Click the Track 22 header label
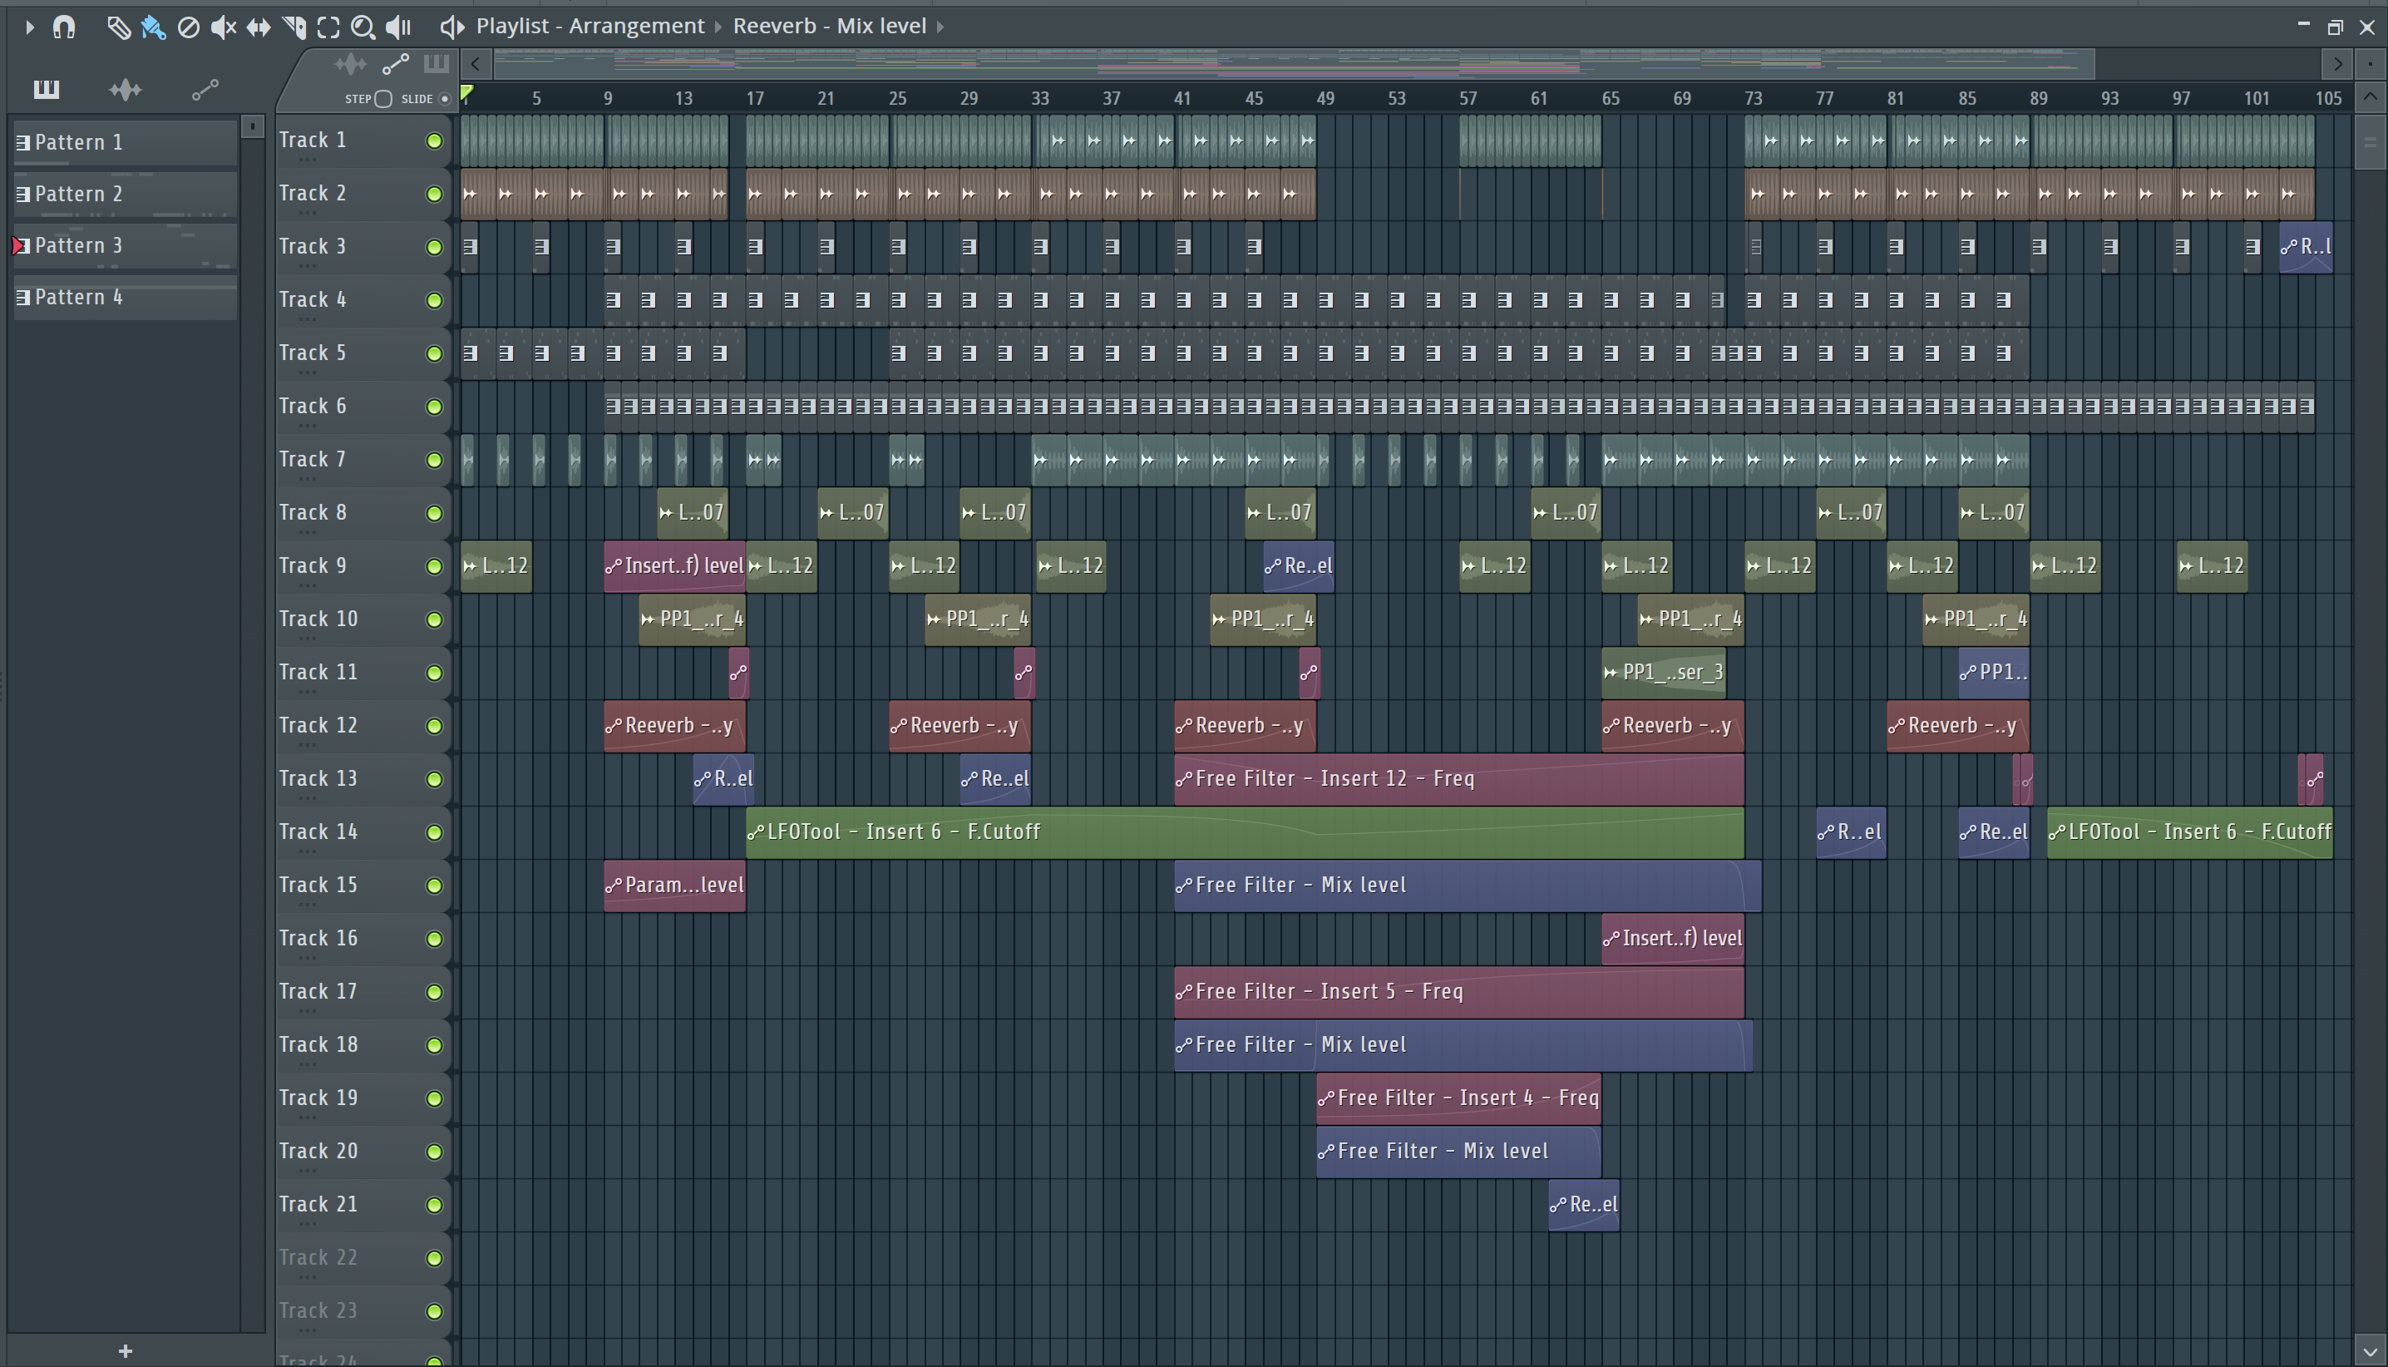 click(318, 1257)
